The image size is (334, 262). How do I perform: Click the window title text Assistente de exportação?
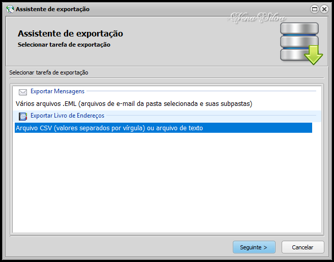click(x=52, y=9)
